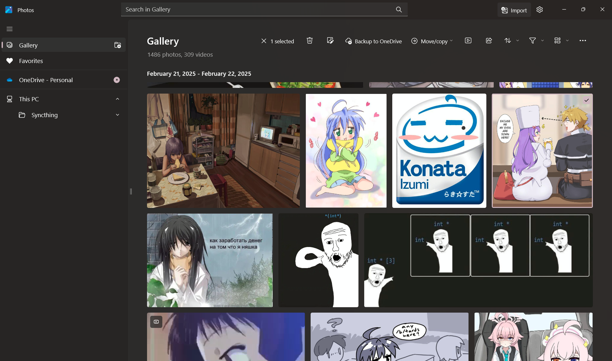
Task: Select Gallery in the sidebar
Action: [x=64, y=45]
